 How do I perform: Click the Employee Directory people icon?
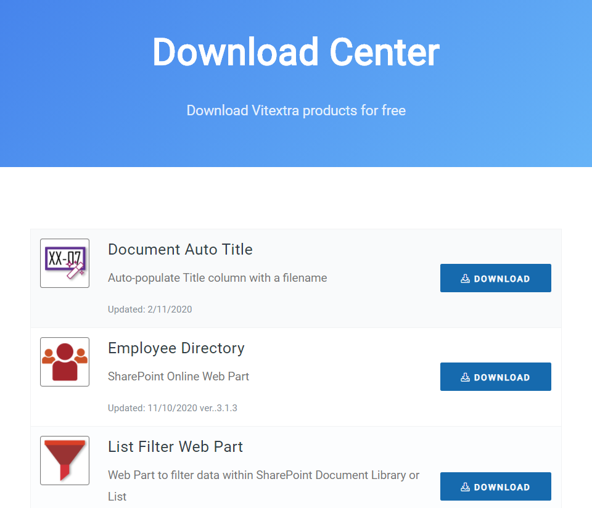point(65,361)
